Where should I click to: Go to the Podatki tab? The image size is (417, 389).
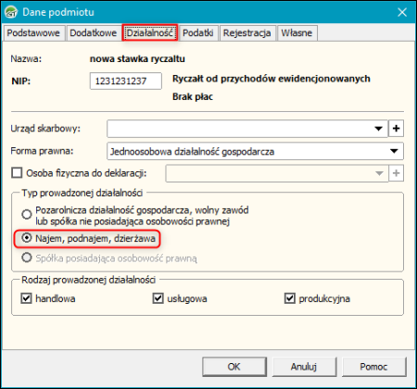pyautogui.click(x=197, y=33)
